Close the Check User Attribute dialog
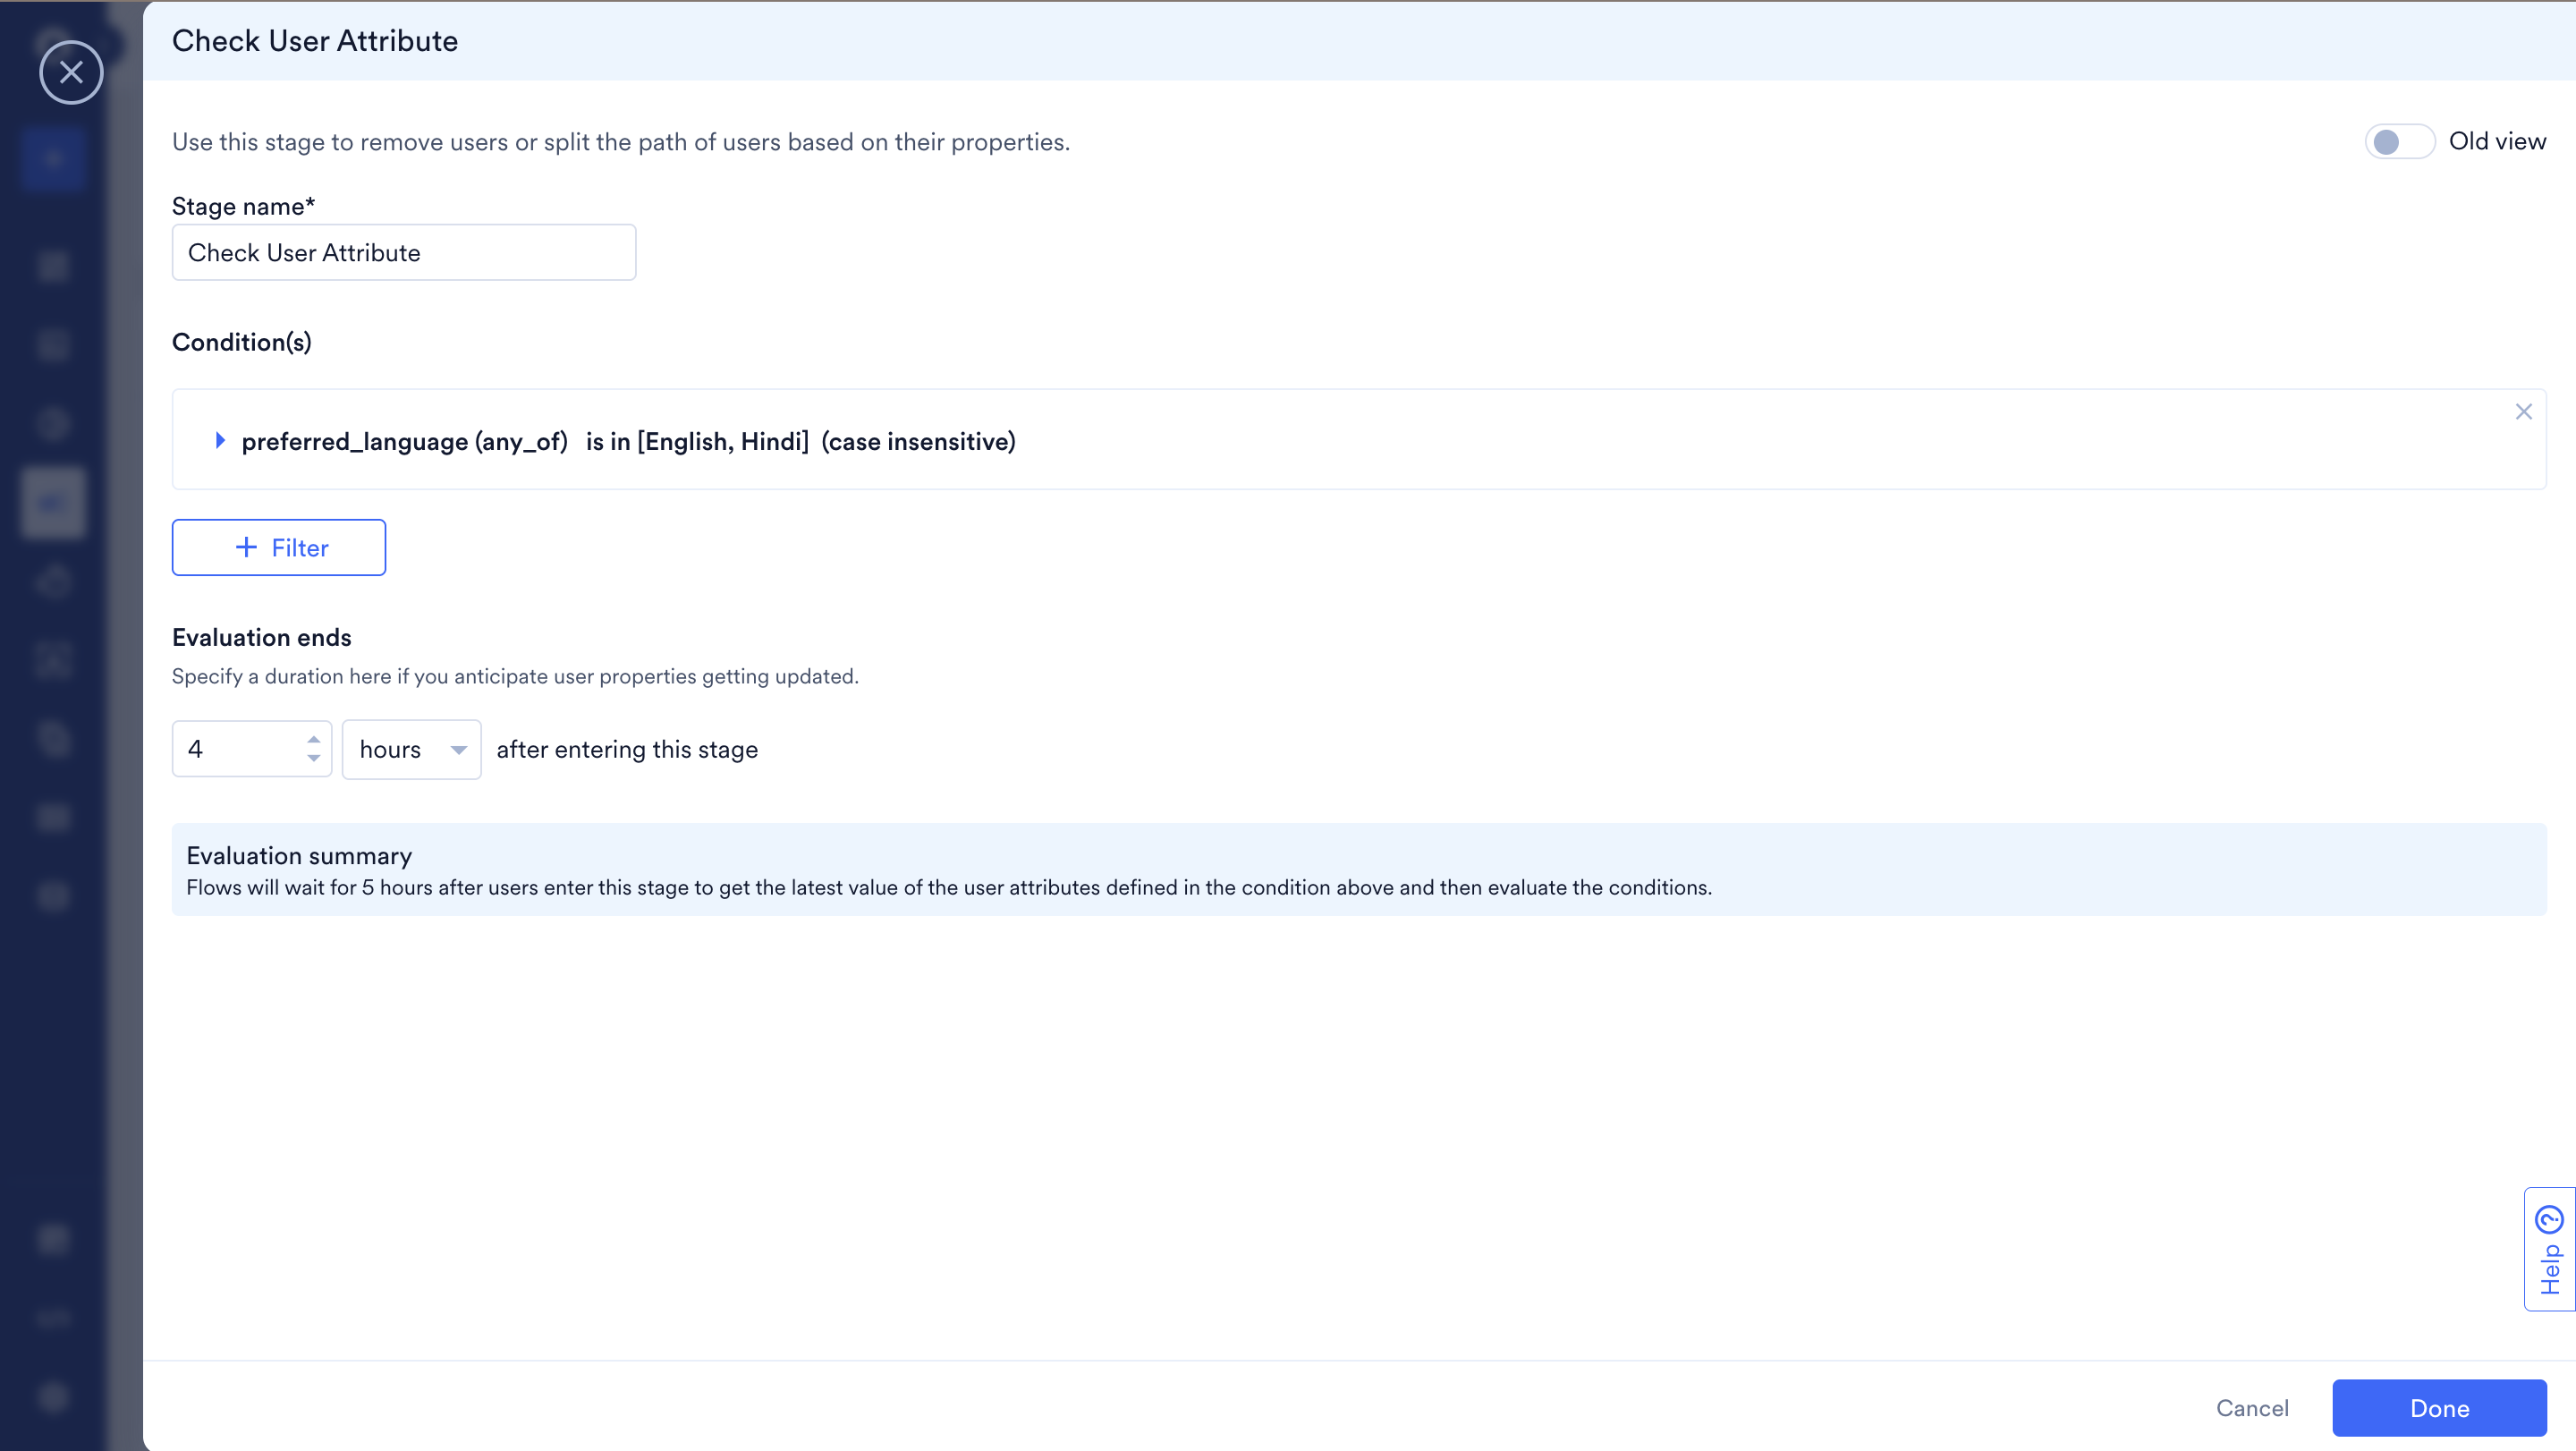Screen dimensions: 2576x1451 pyautogui.click(x=71, y=72)
